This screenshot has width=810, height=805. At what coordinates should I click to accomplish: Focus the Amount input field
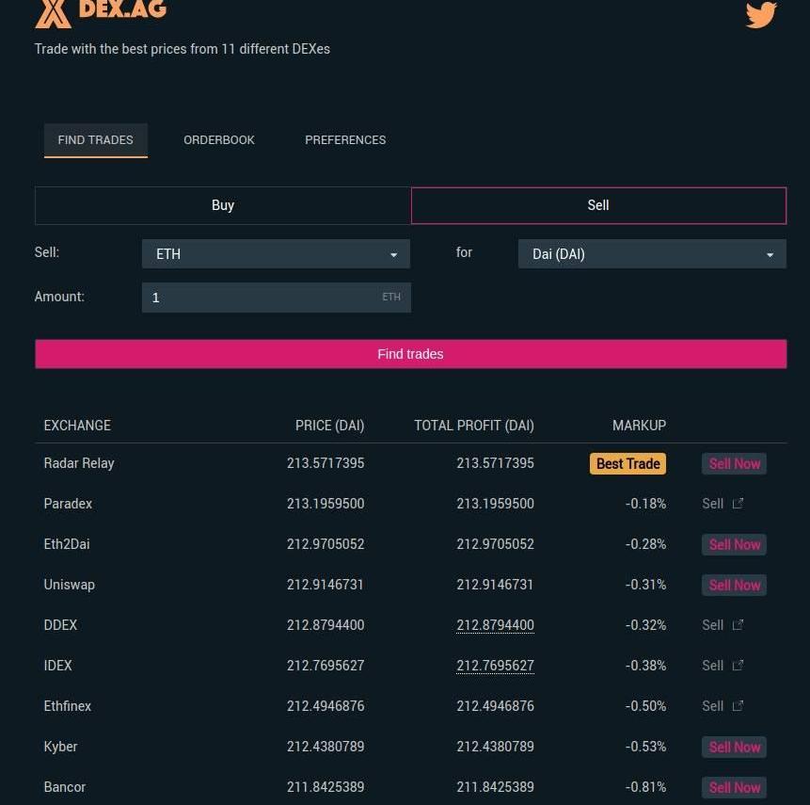tap(277, 298)
